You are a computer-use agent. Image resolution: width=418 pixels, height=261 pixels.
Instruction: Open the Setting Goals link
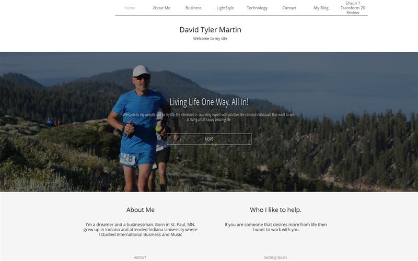(x=275, y=257)
